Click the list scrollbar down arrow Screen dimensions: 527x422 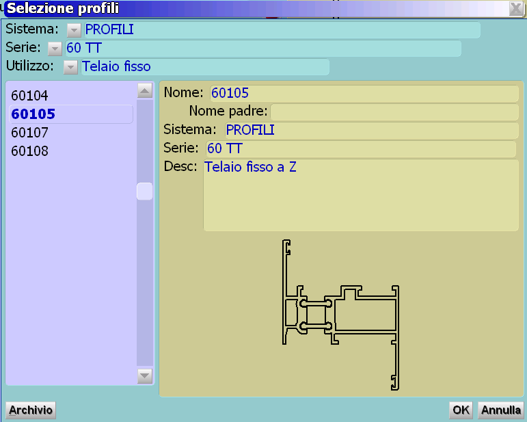[145, 376]
